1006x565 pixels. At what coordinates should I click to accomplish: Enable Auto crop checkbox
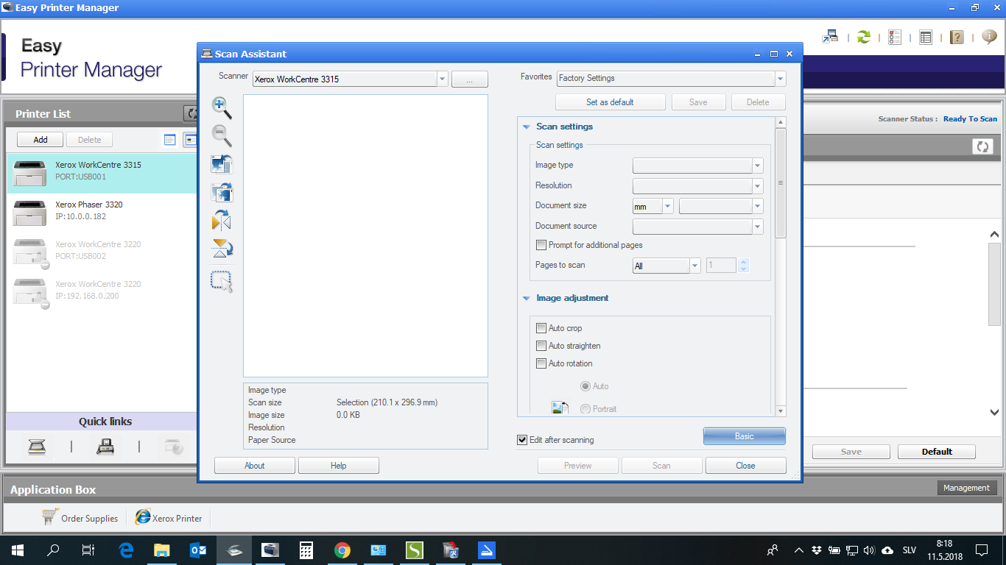click(x=541, y=328)
